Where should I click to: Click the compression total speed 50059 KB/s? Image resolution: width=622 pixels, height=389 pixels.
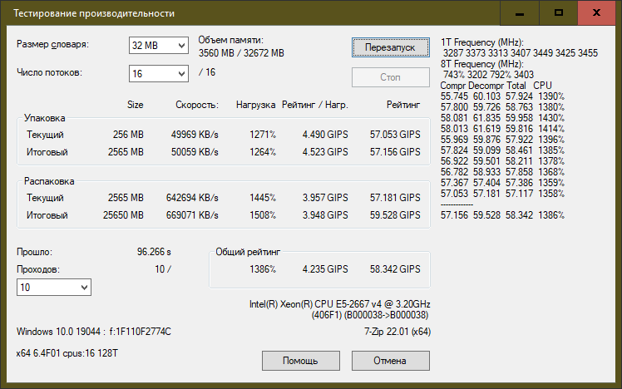coord(195,152)
